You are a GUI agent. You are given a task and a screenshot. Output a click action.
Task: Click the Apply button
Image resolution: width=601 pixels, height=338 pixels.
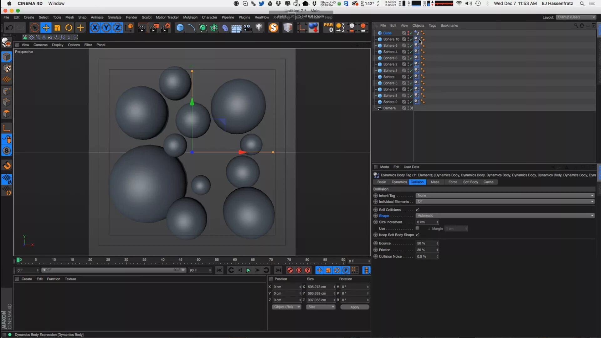coord(354,307)
